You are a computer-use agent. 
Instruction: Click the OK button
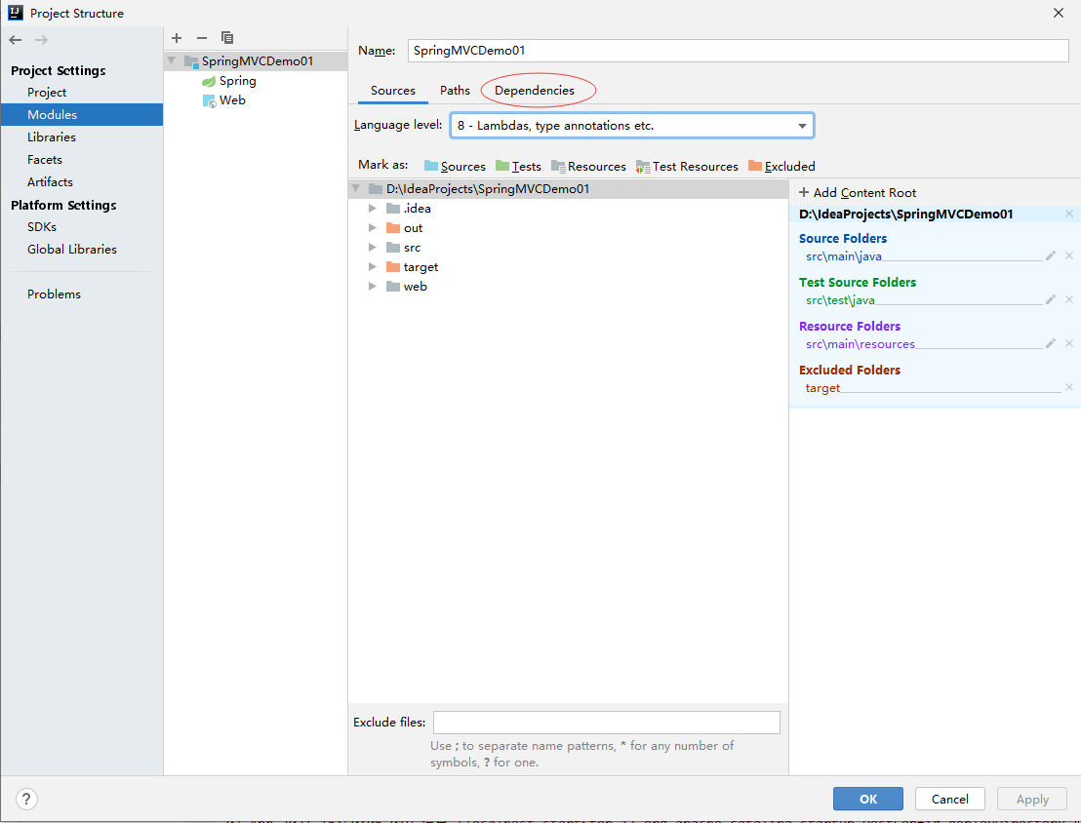tap(868, 799)
